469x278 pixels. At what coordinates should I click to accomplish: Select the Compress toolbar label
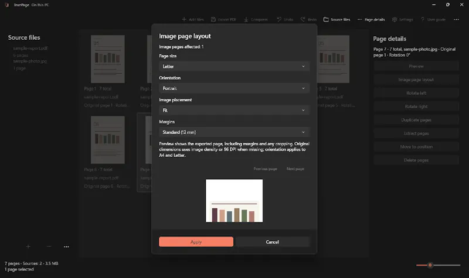coord(259,20)
